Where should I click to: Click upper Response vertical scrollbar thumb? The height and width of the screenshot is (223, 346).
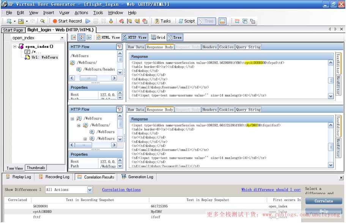pos(330,81)
